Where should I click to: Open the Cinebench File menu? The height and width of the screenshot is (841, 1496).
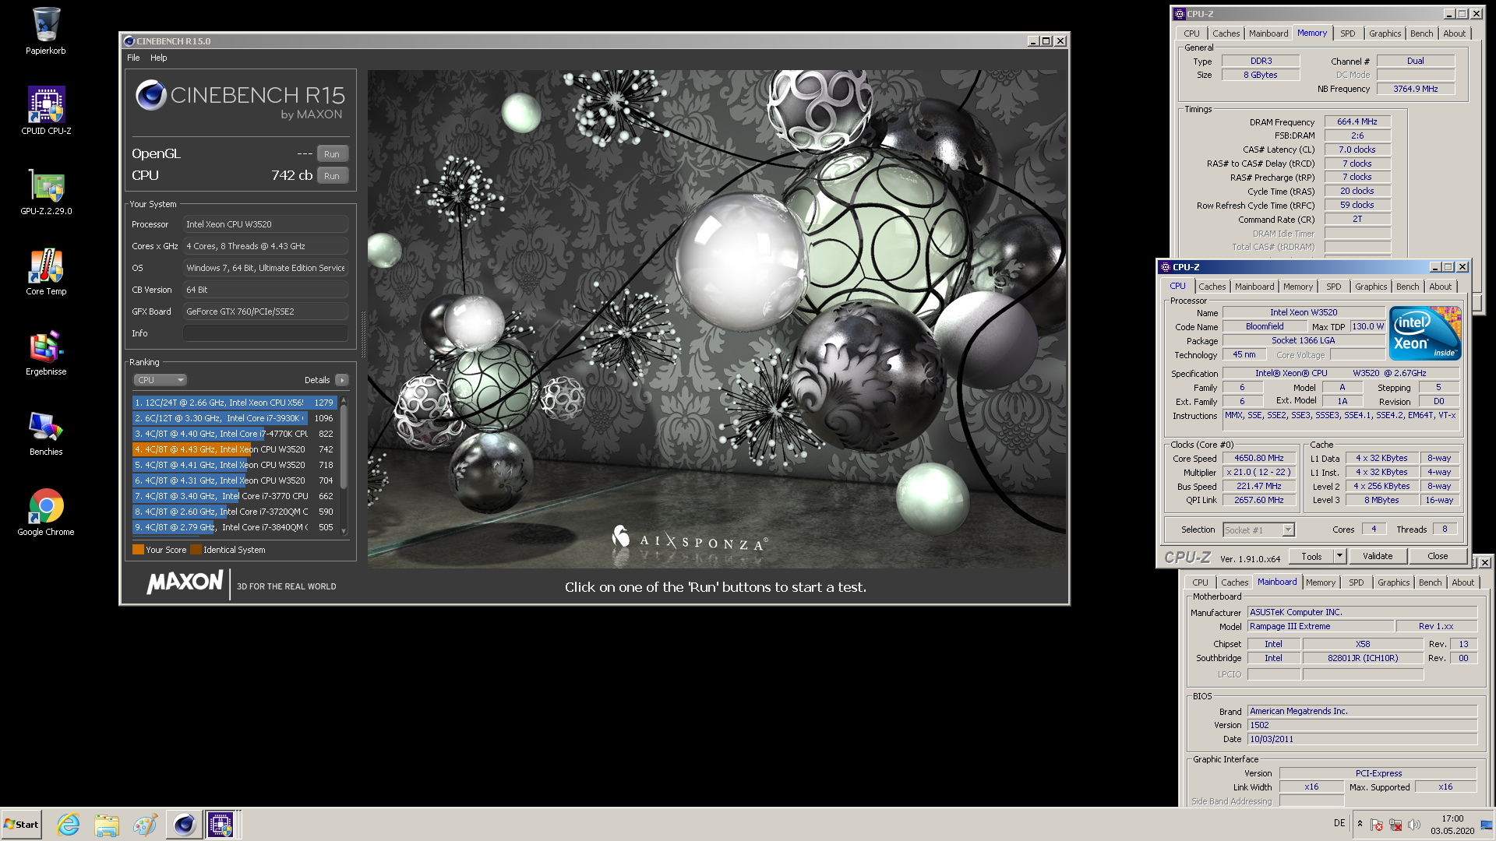[x=133, y=58]
